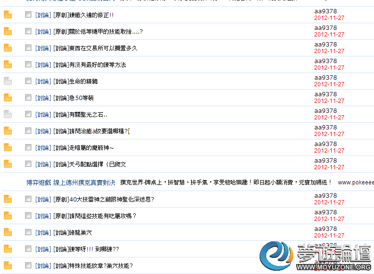The width and height of the screenshot is (374, 274).
Task: Click folder icon beside 東西在交易所可以擱置多久 thread
Action: (x=8, y=48)
